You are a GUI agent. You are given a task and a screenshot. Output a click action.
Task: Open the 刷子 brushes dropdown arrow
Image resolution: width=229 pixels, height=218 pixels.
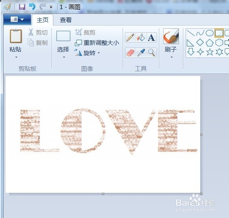[x=171, y=57]
